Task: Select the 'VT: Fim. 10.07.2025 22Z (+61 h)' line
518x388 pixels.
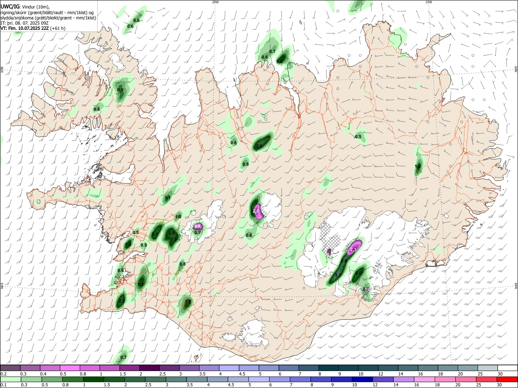Action: tap(33, 28)
